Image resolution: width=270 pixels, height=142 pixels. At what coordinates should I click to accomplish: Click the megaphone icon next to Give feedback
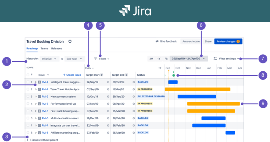157,41
